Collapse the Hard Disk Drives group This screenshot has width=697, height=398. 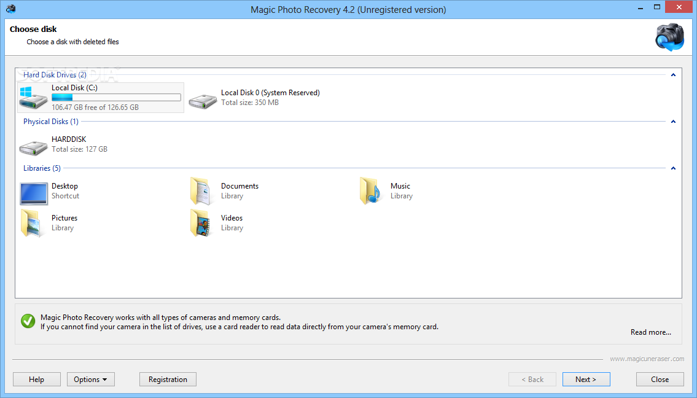click(673, 75)
